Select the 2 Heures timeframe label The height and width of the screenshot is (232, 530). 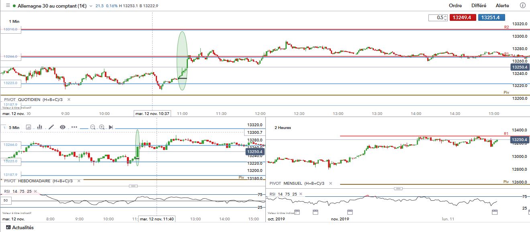(x=283, y=127)
